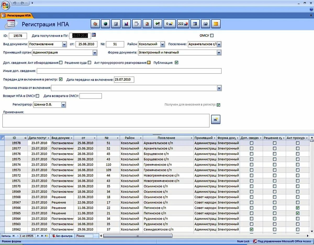The height and width of the screenshot is (245, 314).
Task: Click the Дата возврата в ОМСУ field
Action: pyautogui.click(x=91, y=96)
